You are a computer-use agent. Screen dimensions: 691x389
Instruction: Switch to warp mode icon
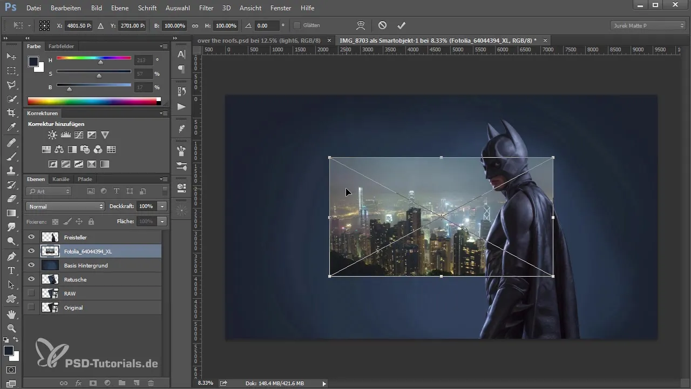click(x=361, y=25)
